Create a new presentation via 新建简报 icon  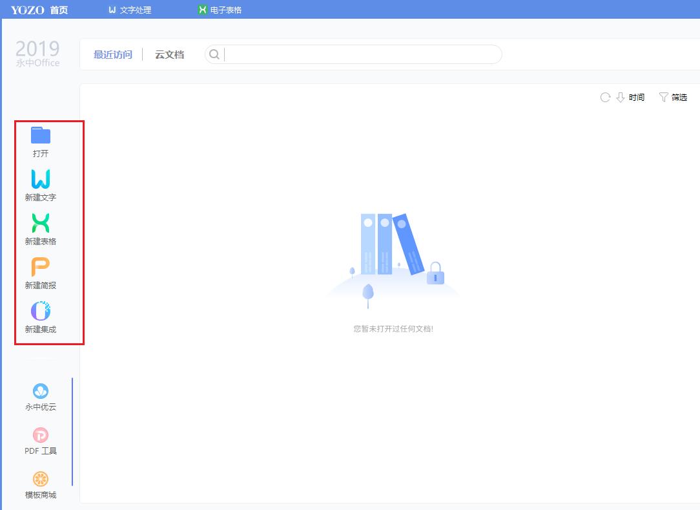click(40, 268)
